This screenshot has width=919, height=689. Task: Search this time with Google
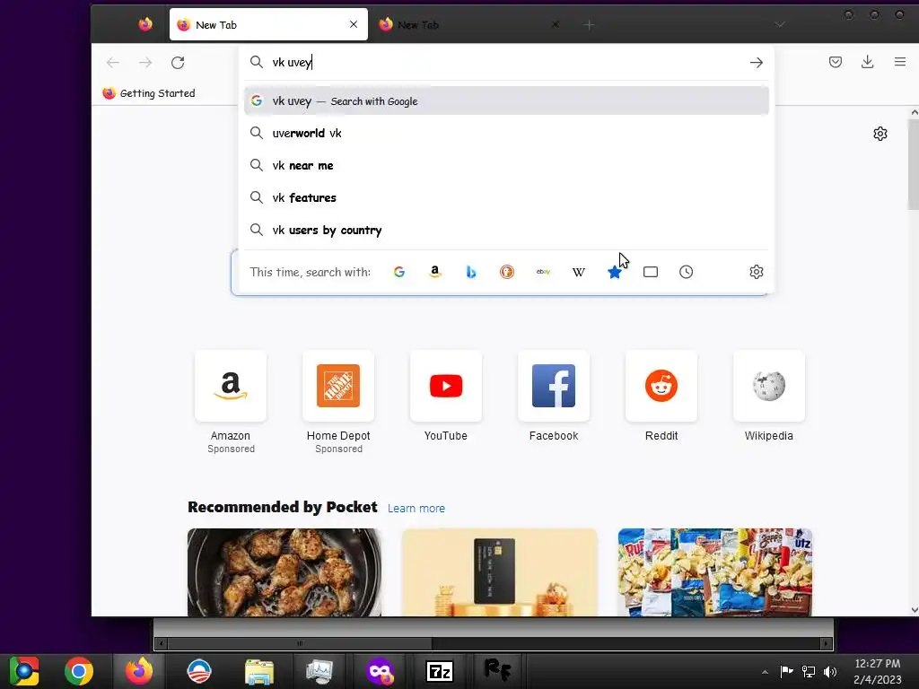(x=399, y=272)
